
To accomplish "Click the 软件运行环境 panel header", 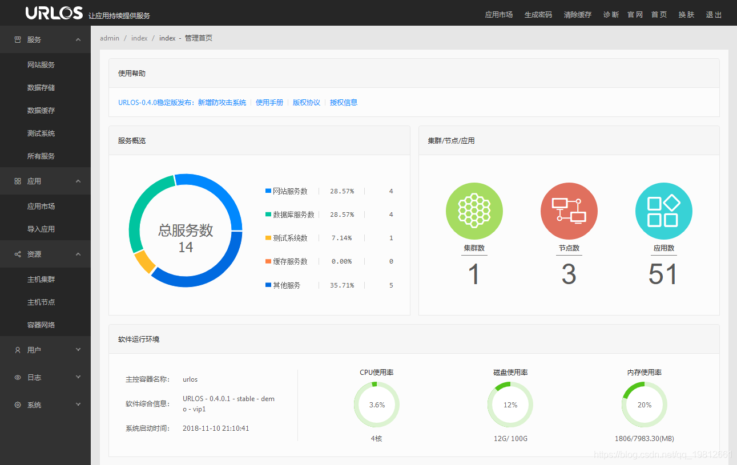I will coord(414,339).
